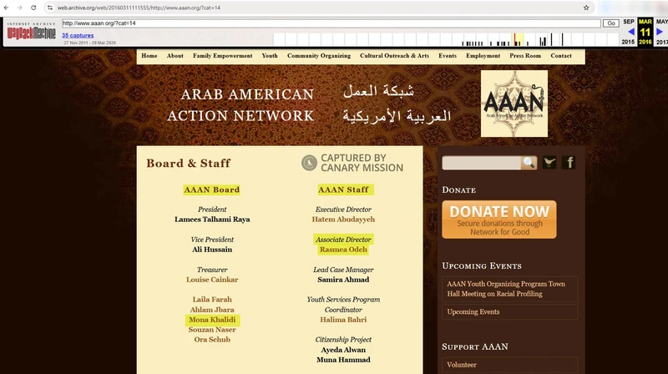Click the browser forward arrow
The width and height of the screenshot is (668, 374).
coord(19,8)
